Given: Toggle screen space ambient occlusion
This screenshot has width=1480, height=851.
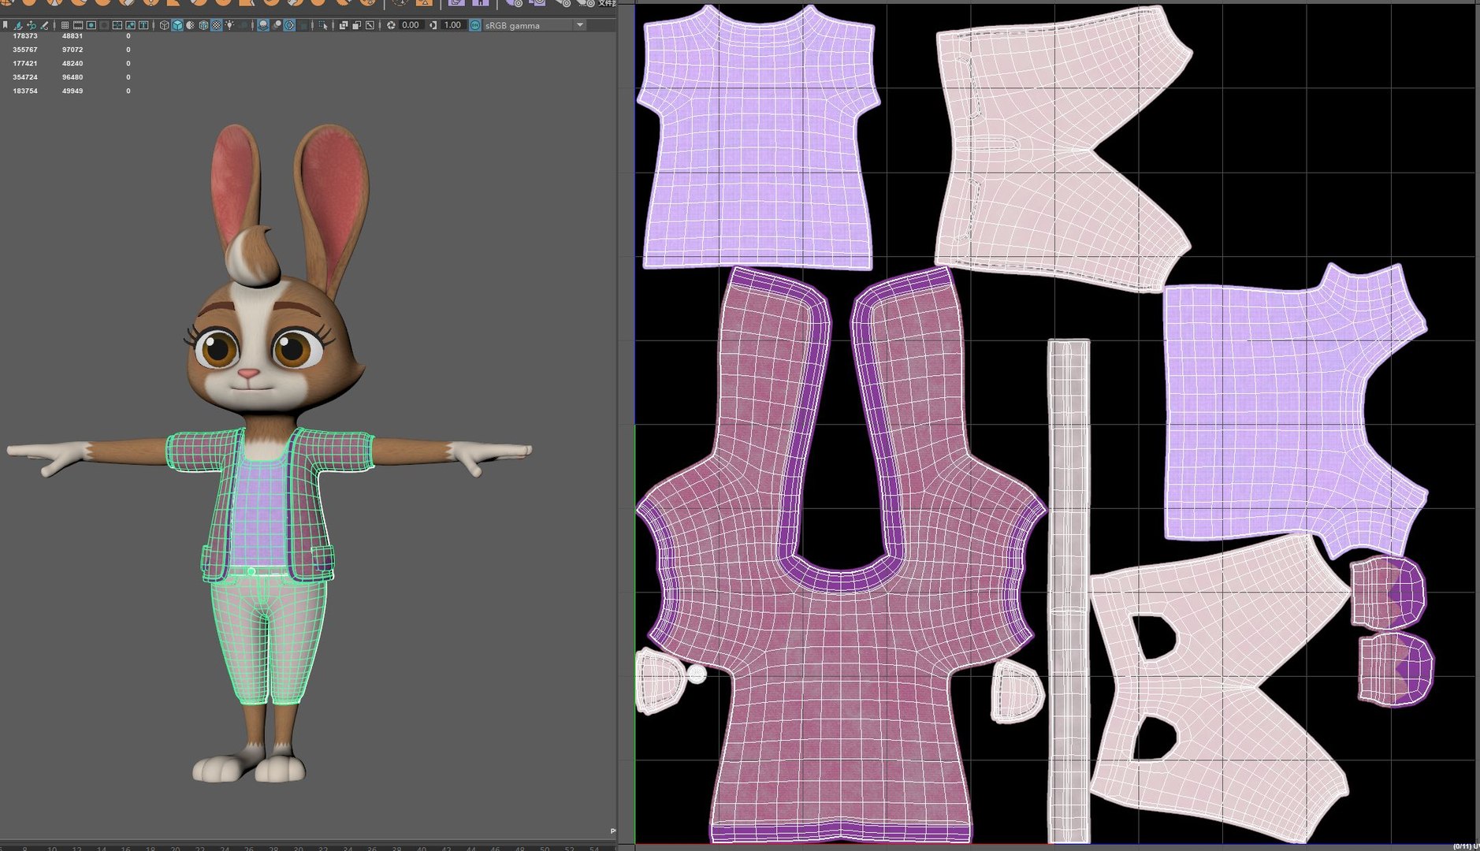Looking at the screenshot, I should click(263, 25).
